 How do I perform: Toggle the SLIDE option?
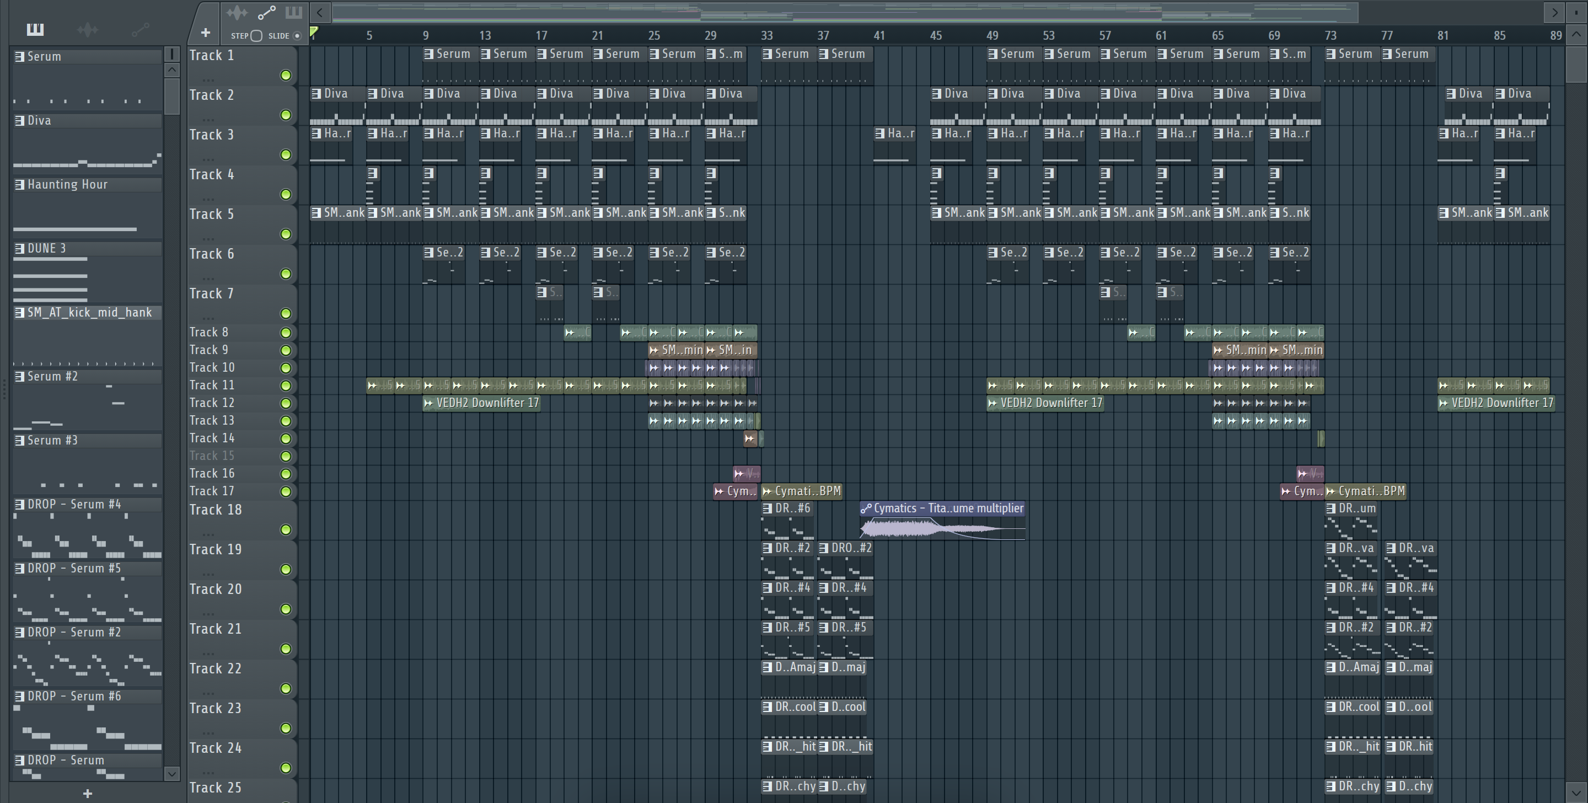coord(297,36)
